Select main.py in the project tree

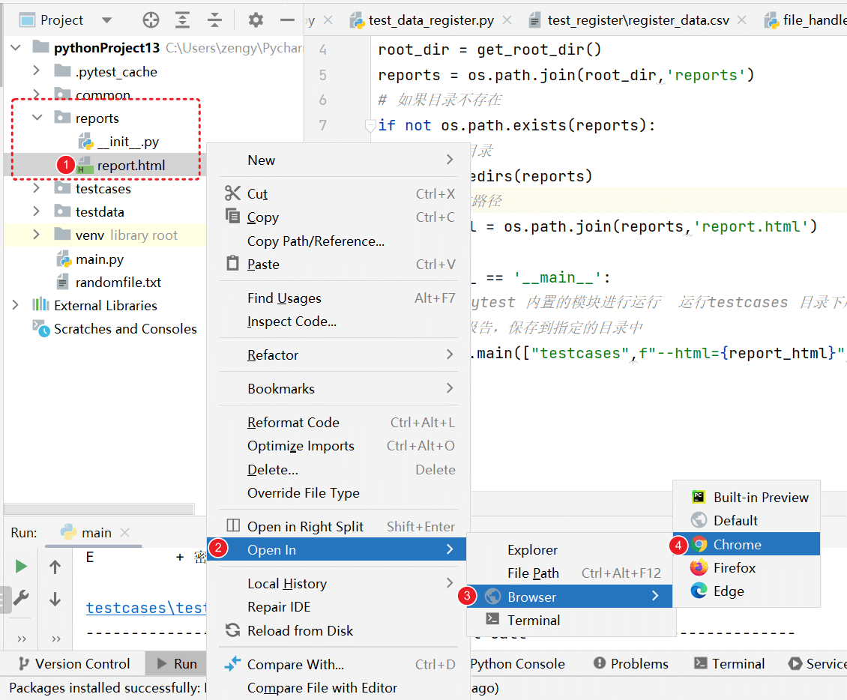coord(90,259)
